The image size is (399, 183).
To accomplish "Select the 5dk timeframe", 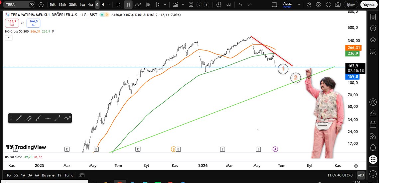I will coord(53,5).
